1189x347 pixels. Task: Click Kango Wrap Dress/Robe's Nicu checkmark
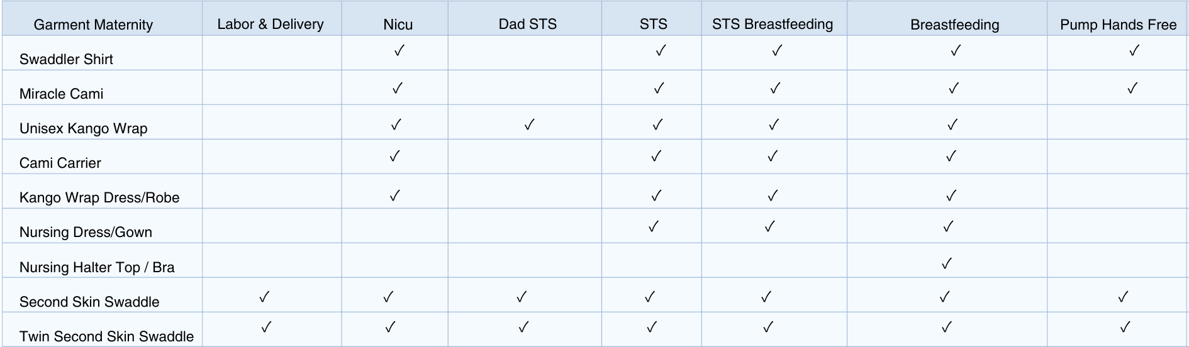pos(394,196)
